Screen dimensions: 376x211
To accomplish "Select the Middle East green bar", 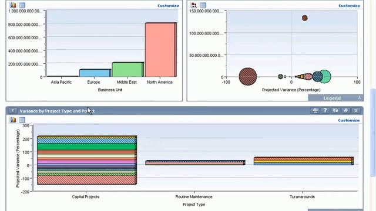I will 127,70.
